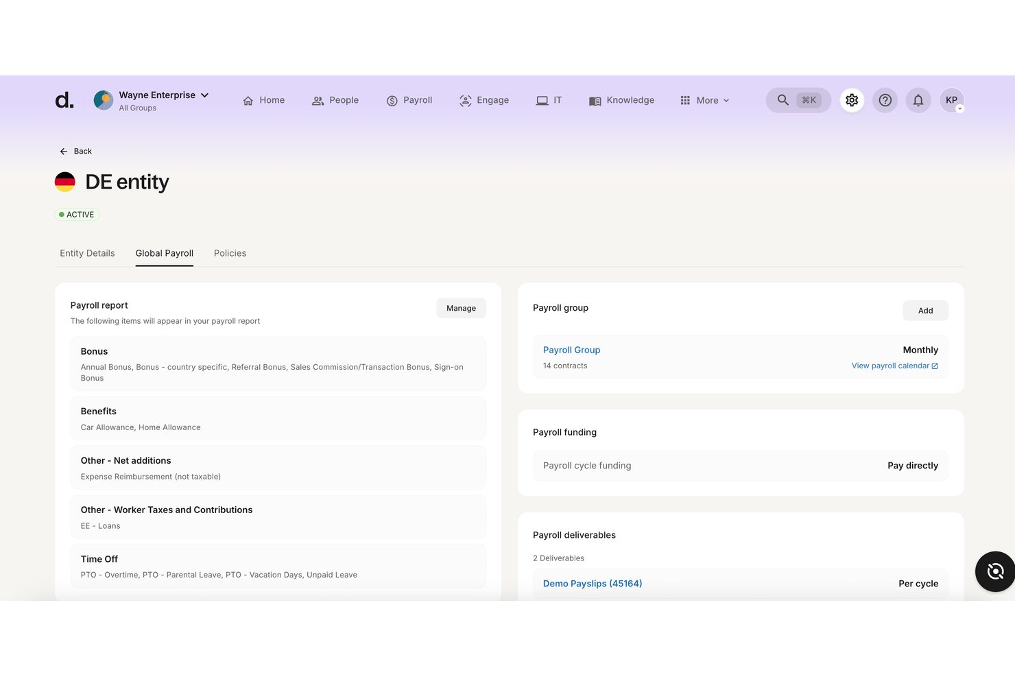Open the Engage section
The width and height of the screenshot is (1015, 677).
[x=484, y=100]
